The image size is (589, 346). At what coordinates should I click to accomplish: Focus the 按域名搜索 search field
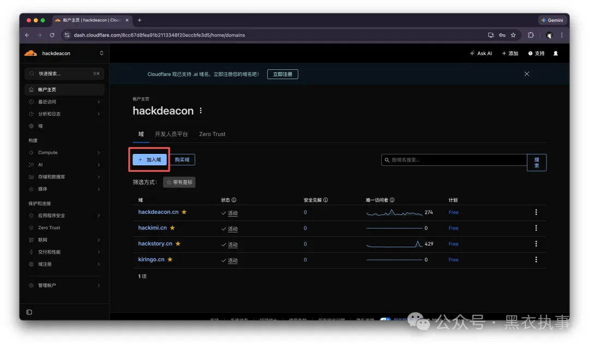pyautogui.click(x=454, y=160)
